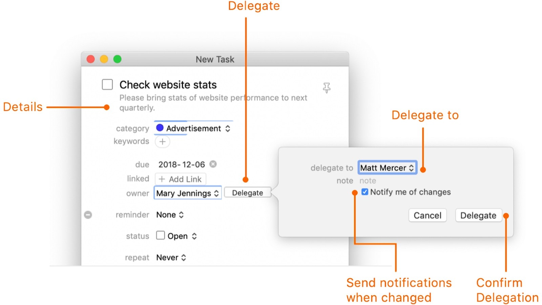Expand the reminder None dropdown
Viewport: 542px width, 305px height.
click(x=170, y=215)
